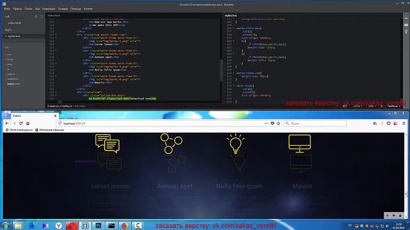The width and height of the screenshot is (410, 230).
Task: Open the LESS language dropdown in status bar
Action: (x=372, y=106)
